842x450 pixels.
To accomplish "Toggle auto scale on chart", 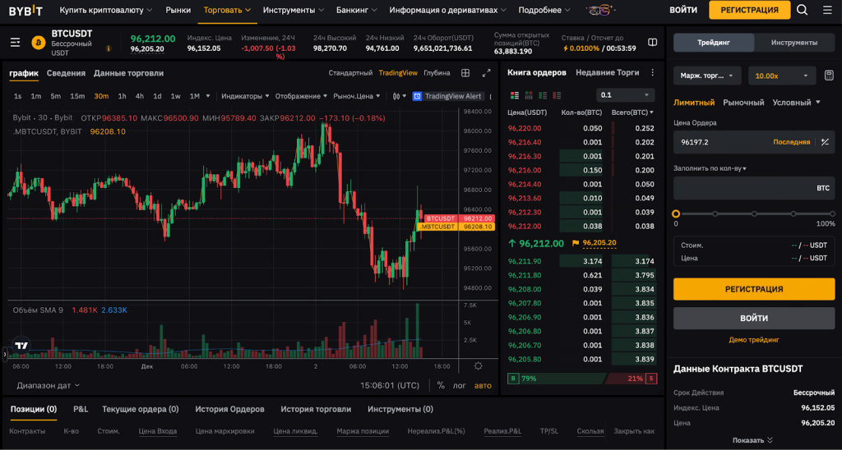I will 482,385.
